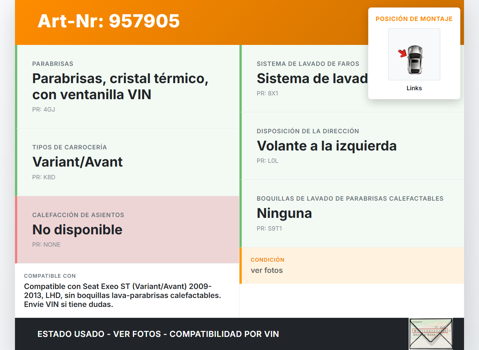Screen dimensions: 479x350
Task: Click the COMPATIBLE CON label
Action: (50, 276)
